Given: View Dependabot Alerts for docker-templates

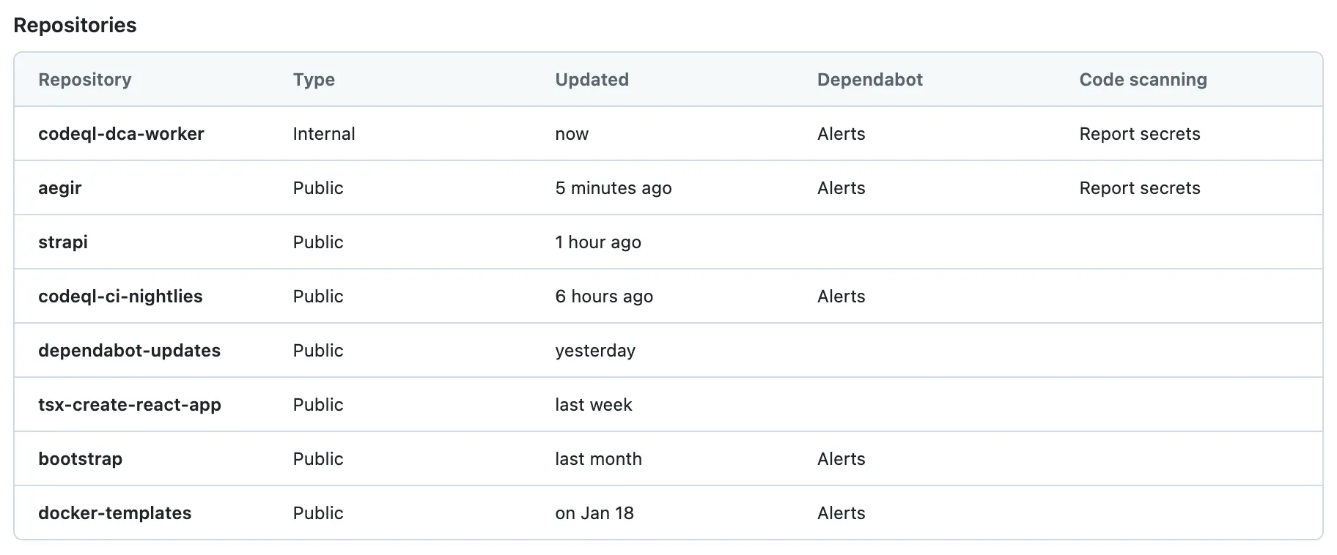Looking at the screenshot, I should (x=841, y=513).
